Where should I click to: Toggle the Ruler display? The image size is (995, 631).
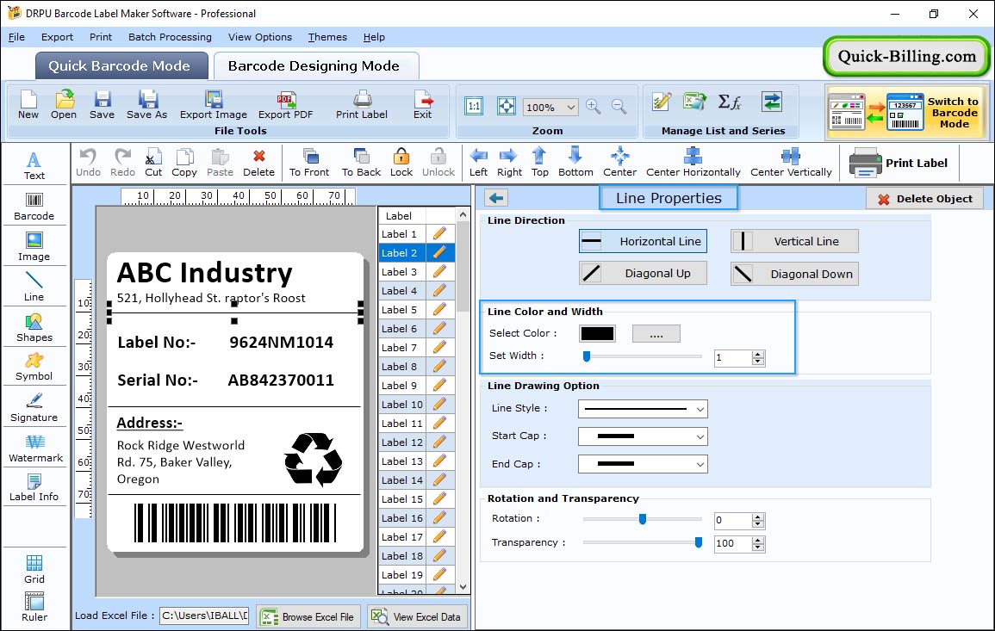point(34,607)
